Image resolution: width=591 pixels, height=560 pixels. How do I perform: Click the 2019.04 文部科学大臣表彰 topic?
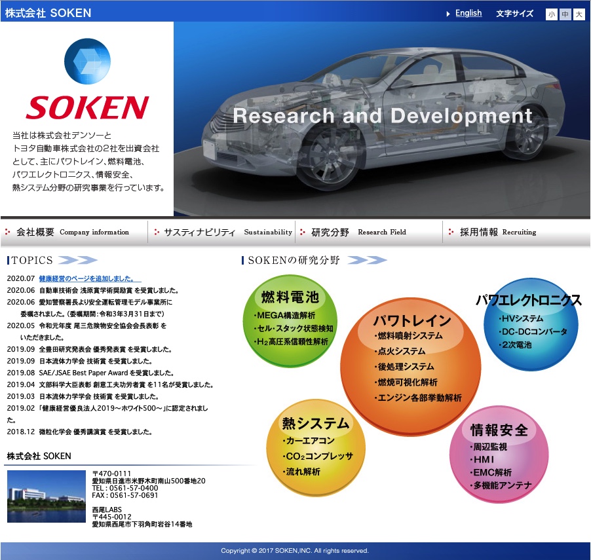(111, 384)
